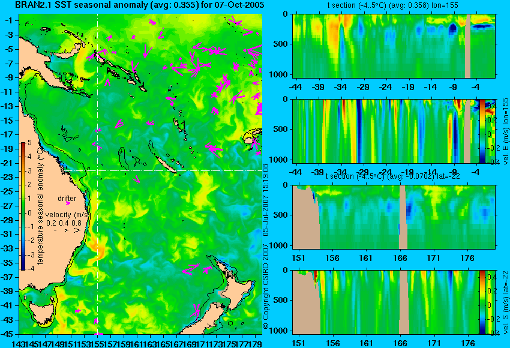This screenshot has width=510, height=348.
Task: Click the 'velocity (m/s)' legend text
Action: 67,214
